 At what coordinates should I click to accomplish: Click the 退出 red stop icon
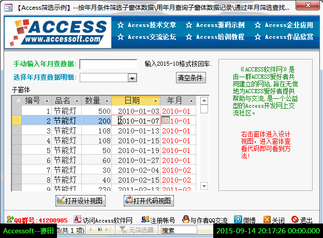click(295, 219)
